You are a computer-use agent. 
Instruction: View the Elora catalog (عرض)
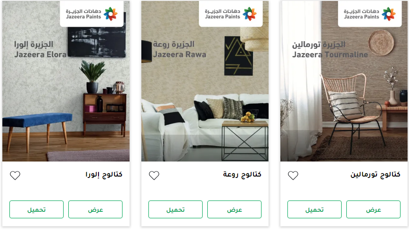click(96, 209)
